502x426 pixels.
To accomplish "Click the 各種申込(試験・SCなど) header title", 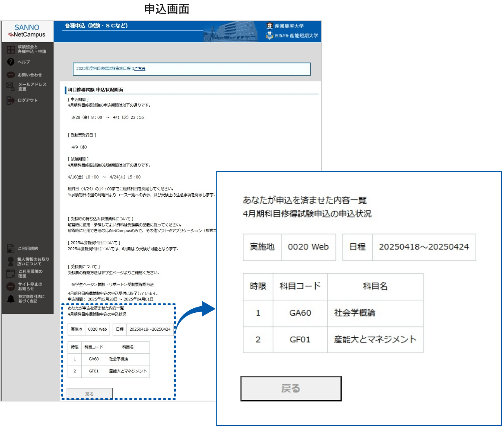I will pos(96,26).
